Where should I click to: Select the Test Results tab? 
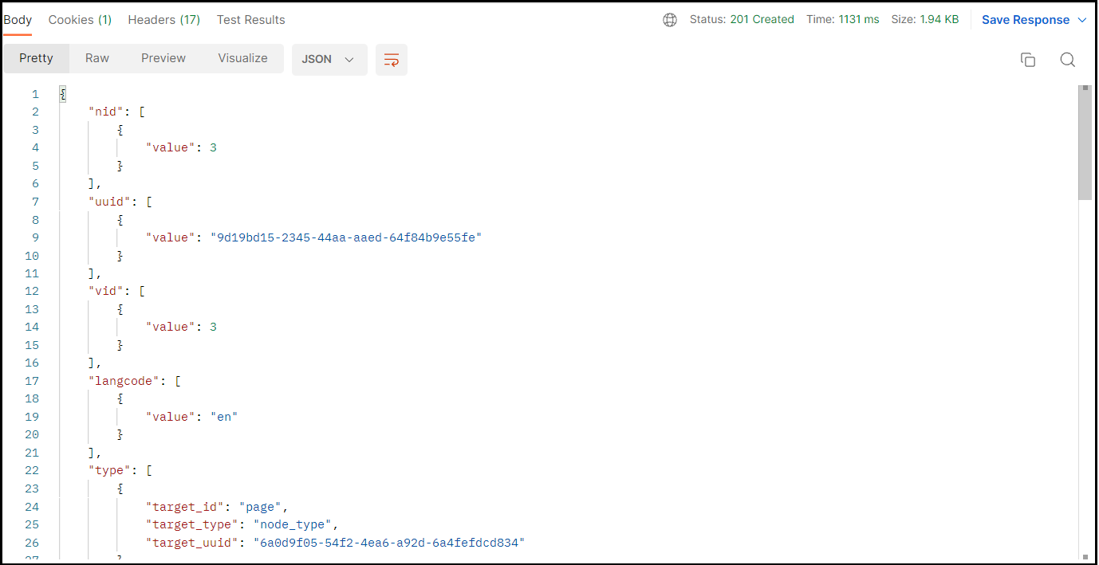250,20
